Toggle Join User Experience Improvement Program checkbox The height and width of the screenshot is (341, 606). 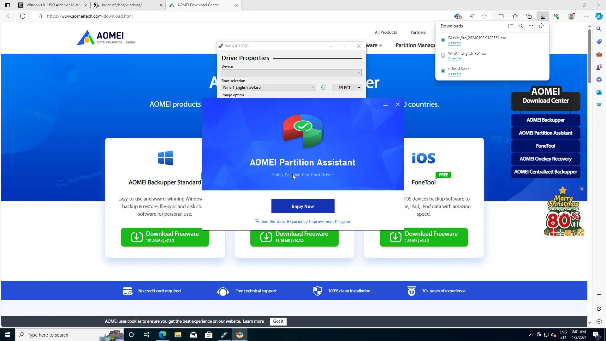257,221
